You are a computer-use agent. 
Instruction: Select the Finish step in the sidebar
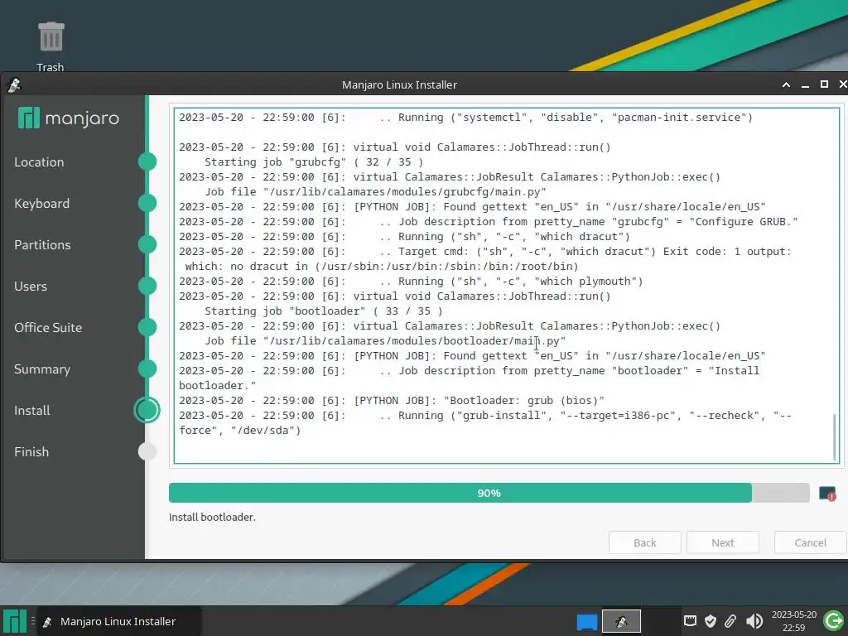coord(31,452)
